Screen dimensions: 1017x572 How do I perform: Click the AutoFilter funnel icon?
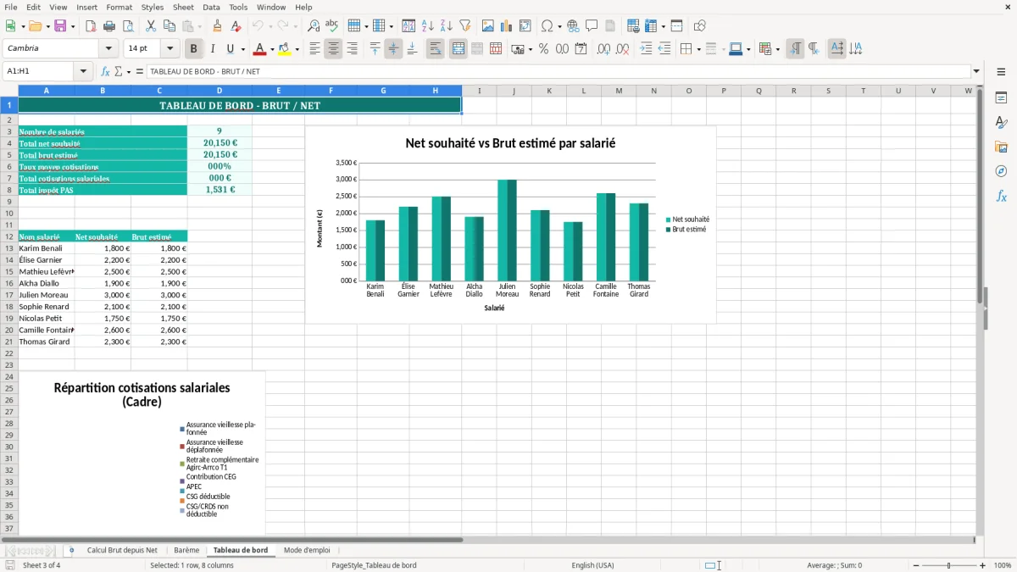464,26
